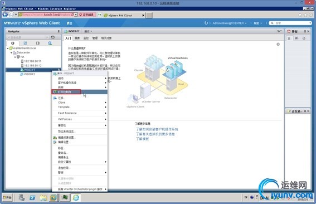316x204 pixels.
Task: Switch to the Related Objects tab
Action: pos(106,38)
